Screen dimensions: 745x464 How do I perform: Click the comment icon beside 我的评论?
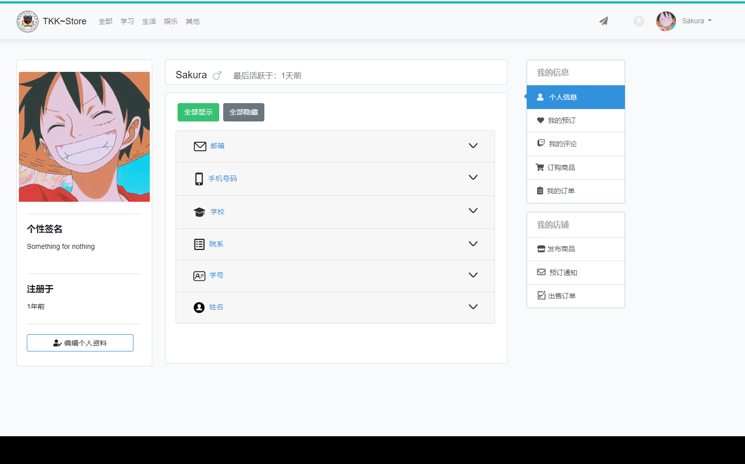pos(541,143)
